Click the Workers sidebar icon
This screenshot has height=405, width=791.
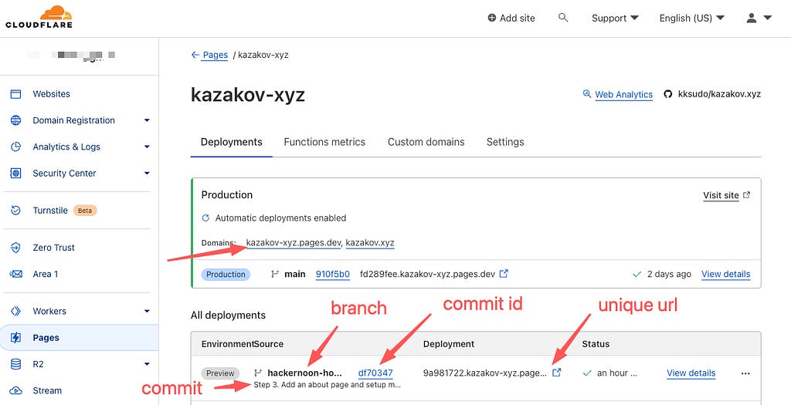[16, 312]
